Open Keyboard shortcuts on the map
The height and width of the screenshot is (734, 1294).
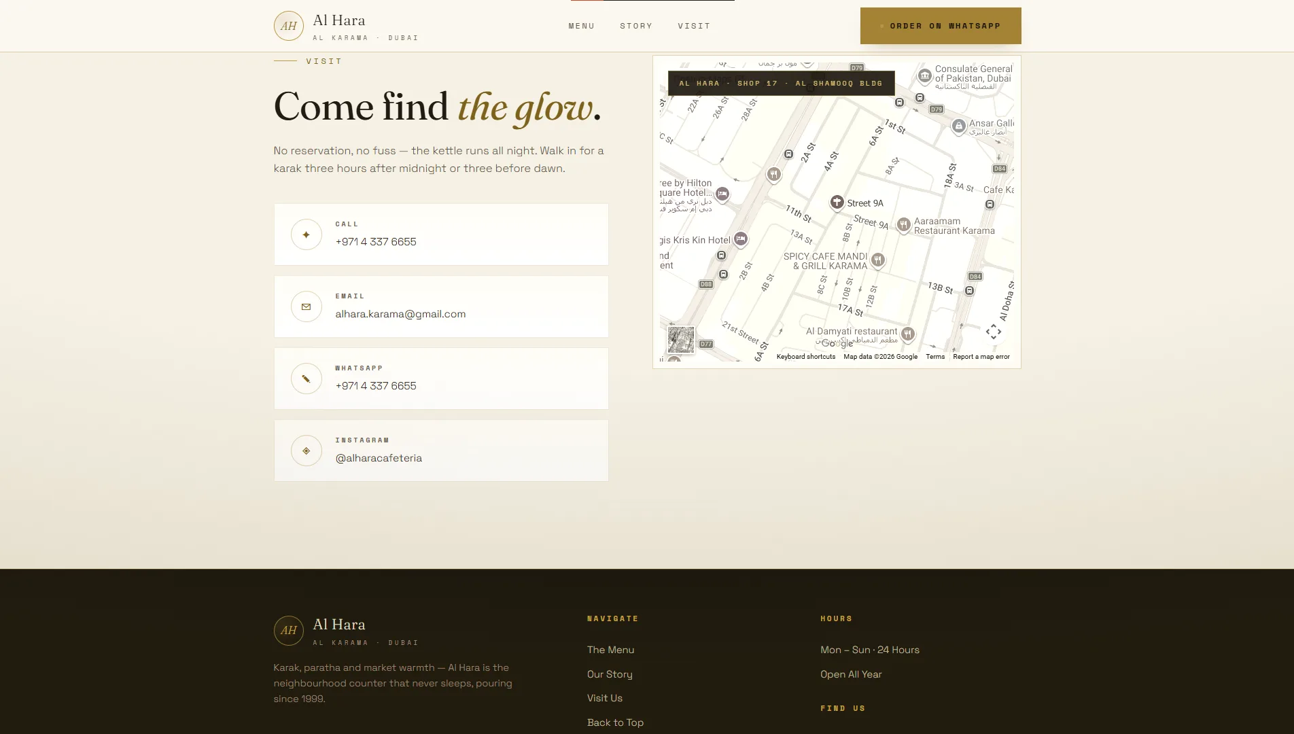806,357
